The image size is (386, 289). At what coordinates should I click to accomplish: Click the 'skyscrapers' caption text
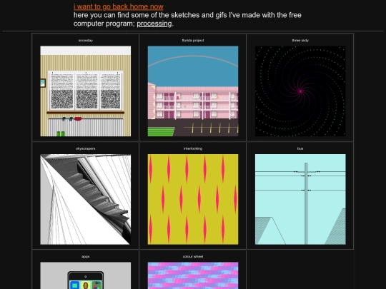point(86,148)
